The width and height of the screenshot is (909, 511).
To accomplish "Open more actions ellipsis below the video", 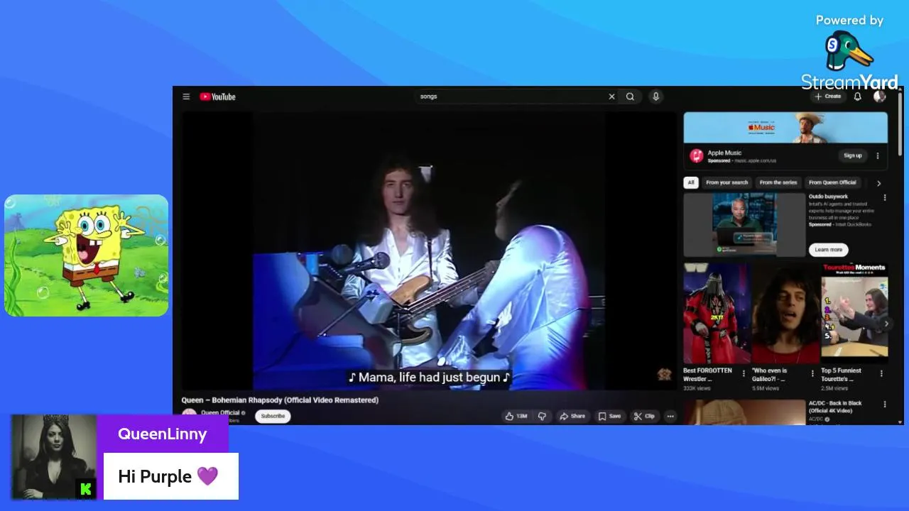I will (x=670, y=417).
